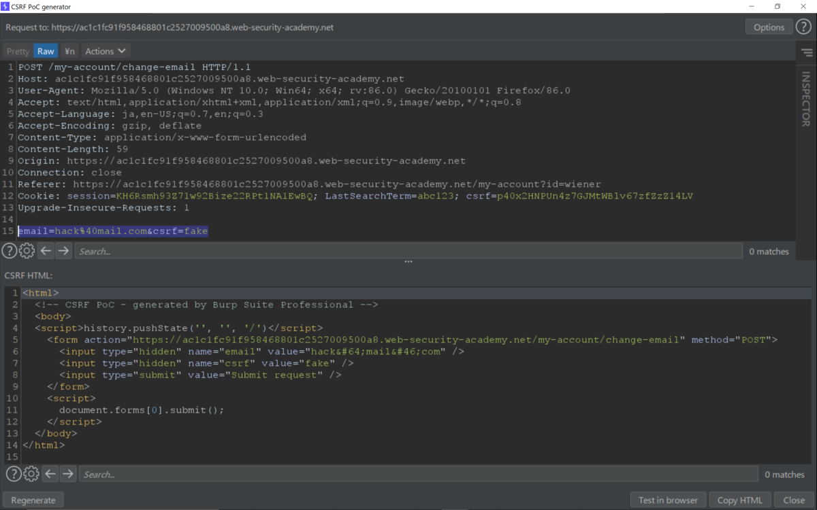This screenshot has height=510, width=817.
Task: Click the User-Agent header line
Action: (294, 90)
